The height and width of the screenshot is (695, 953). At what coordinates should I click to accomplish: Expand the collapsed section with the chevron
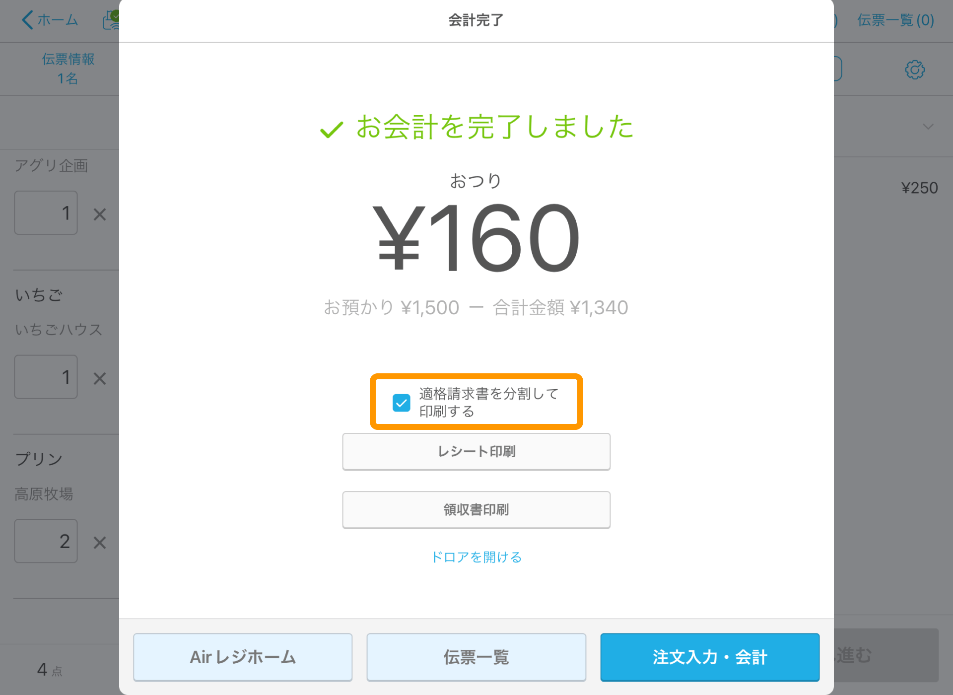[x=927, y=127]
